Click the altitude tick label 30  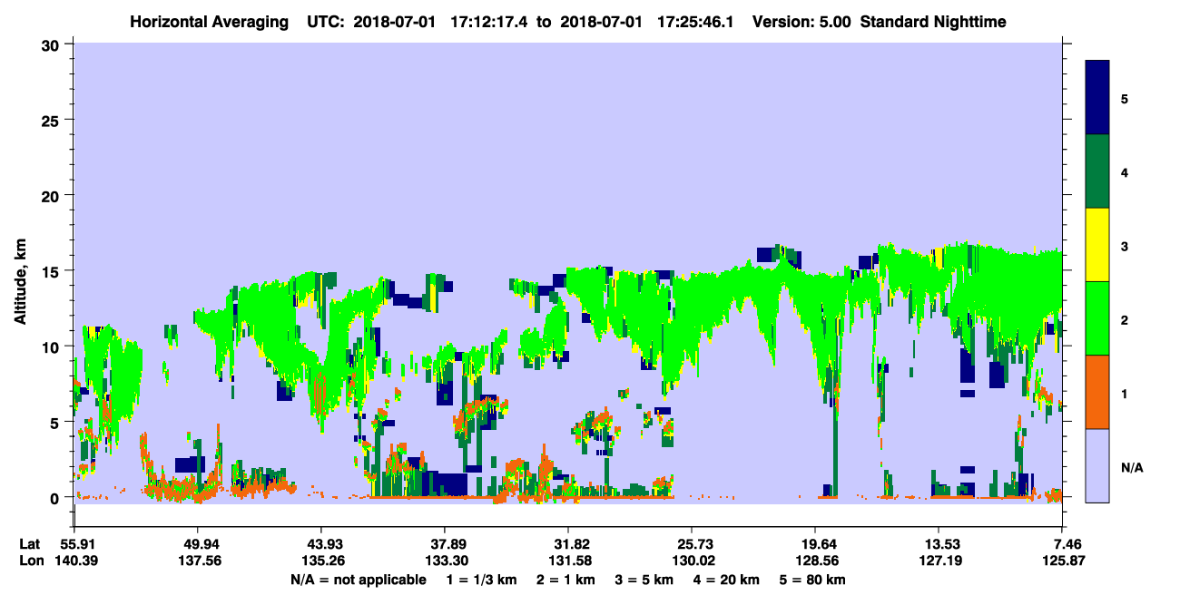tap(53, 44)
